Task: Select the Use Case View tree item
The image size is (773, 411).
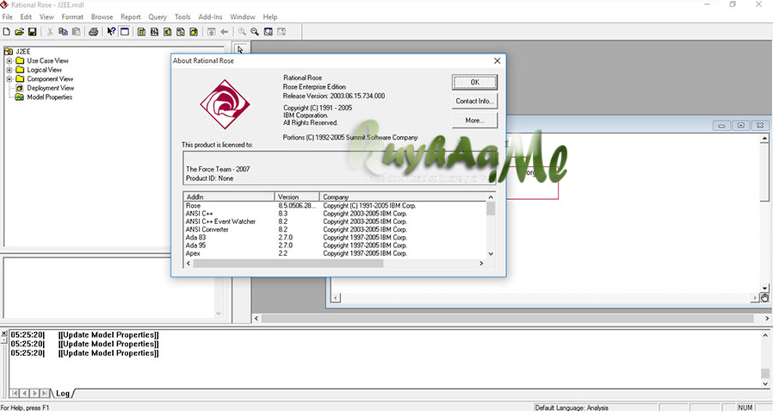Action: tap(48, 60)
